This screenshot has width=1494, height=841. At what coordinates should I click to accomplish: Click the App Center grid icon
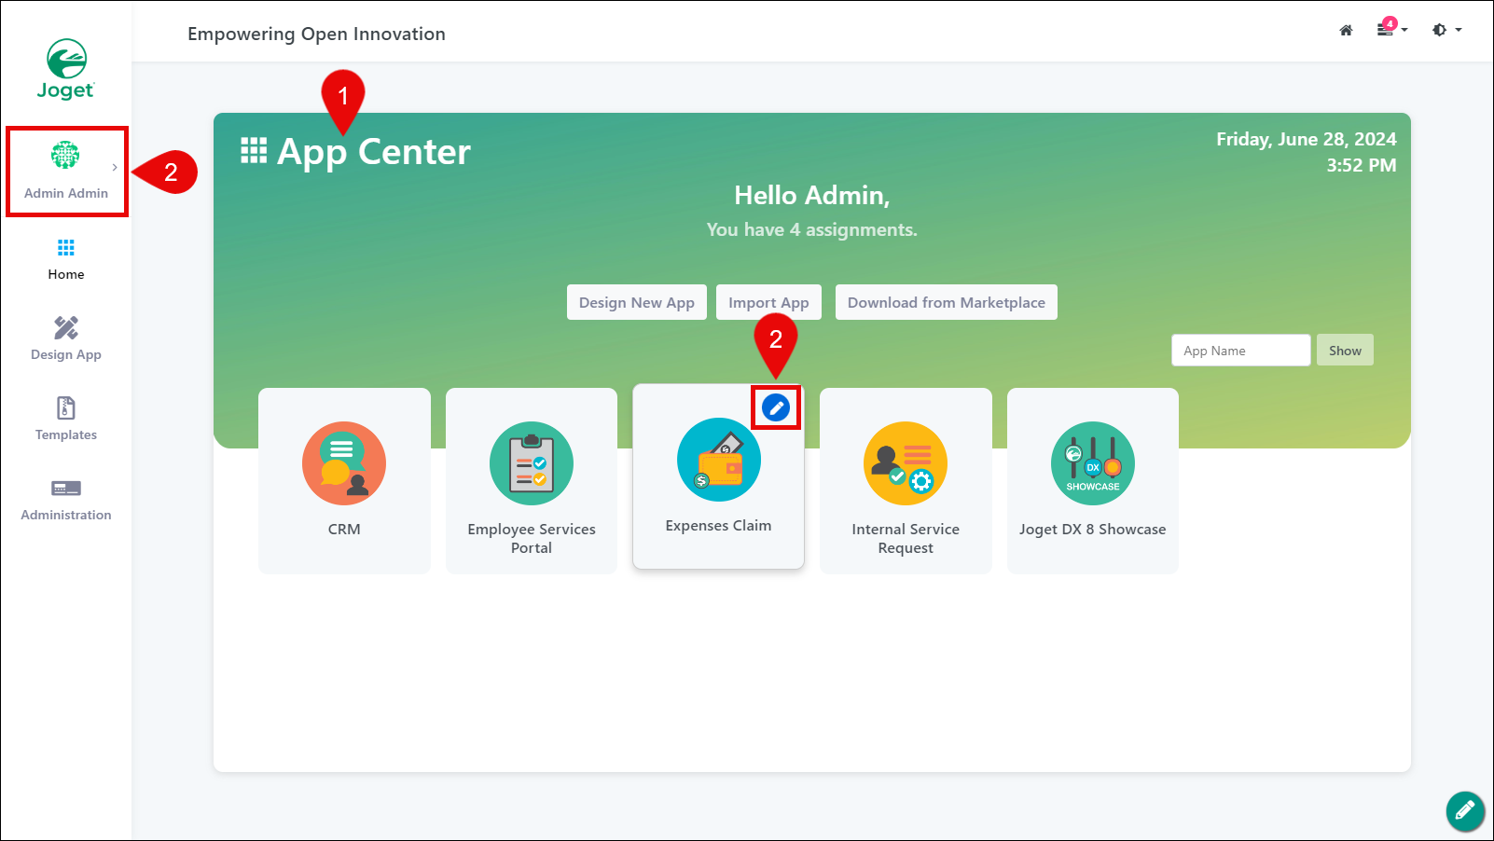pos(254,151)
